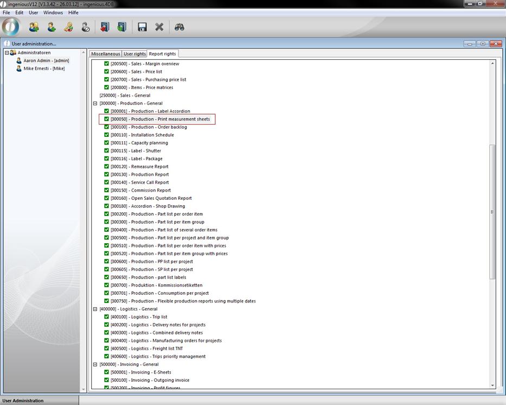Click the key password toolbar icon
The width and height of the screenshot is (506, 405).
[x=68, y=27]
